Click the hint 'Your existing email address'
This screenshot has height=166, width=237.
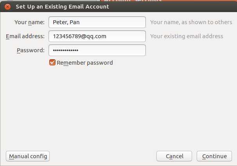click(187, 36)
